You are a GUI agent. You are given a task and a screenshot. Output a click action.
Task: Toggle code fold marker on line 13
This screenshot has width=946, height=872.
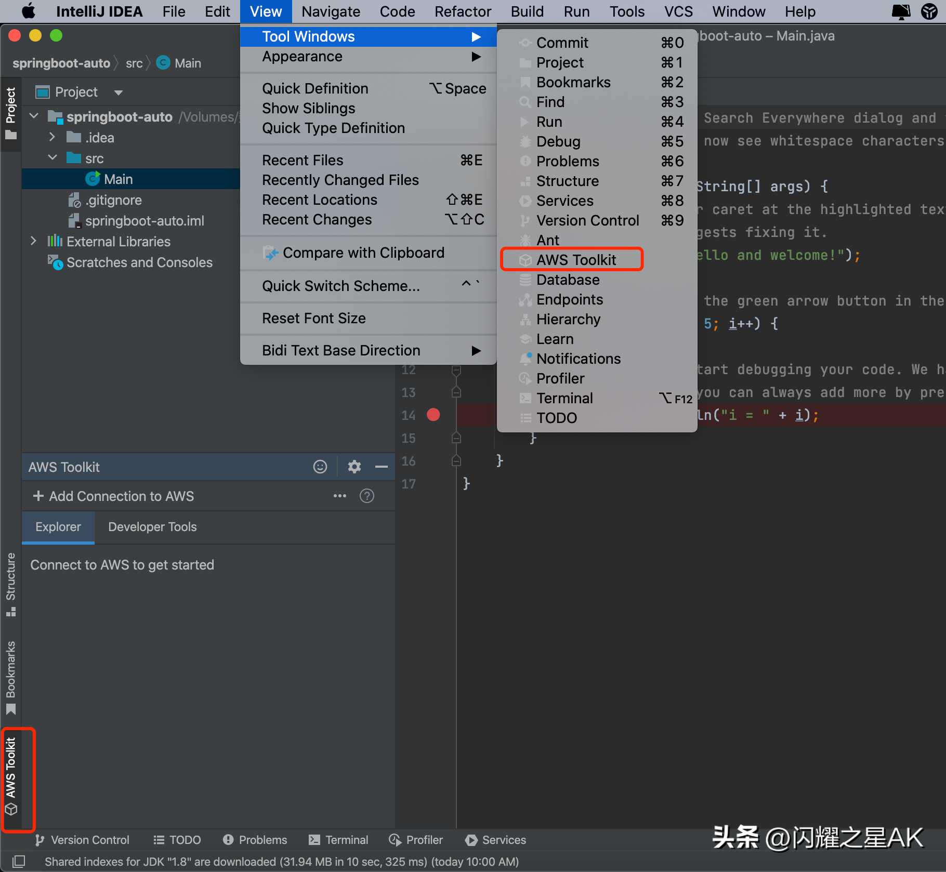[x=456, y=392]
